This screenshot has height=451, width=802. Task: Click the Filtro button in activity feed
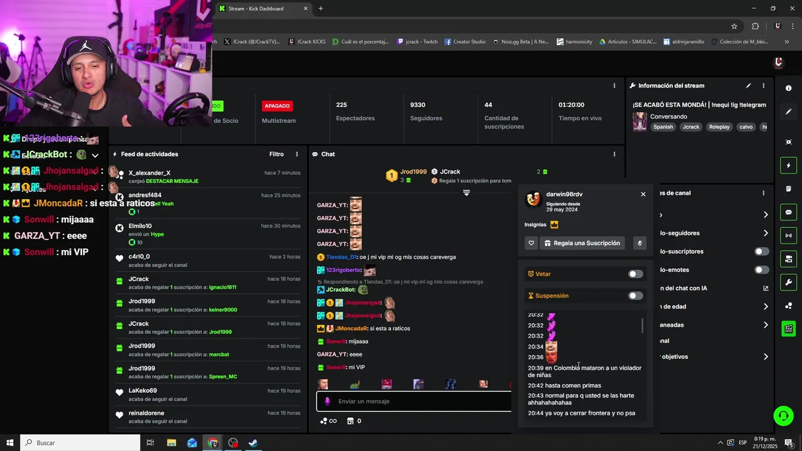point(276,154)
